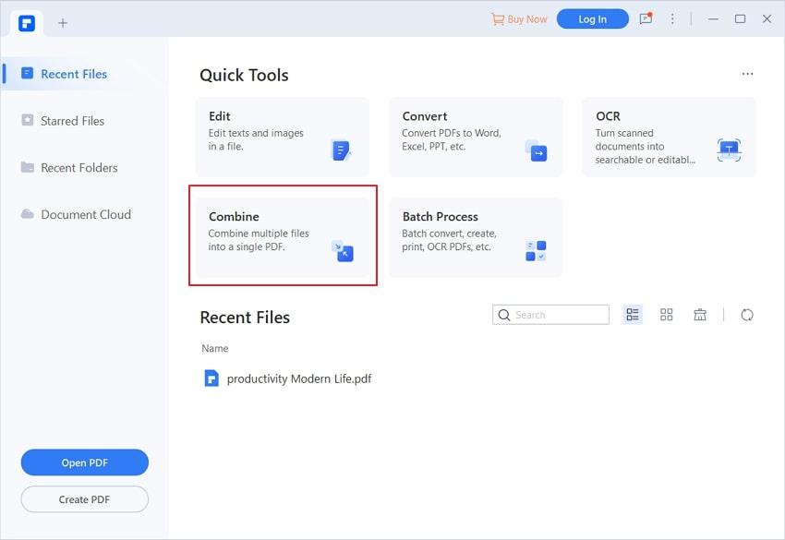Click the Open PDF button
The image size is (785, 540).
85,462
